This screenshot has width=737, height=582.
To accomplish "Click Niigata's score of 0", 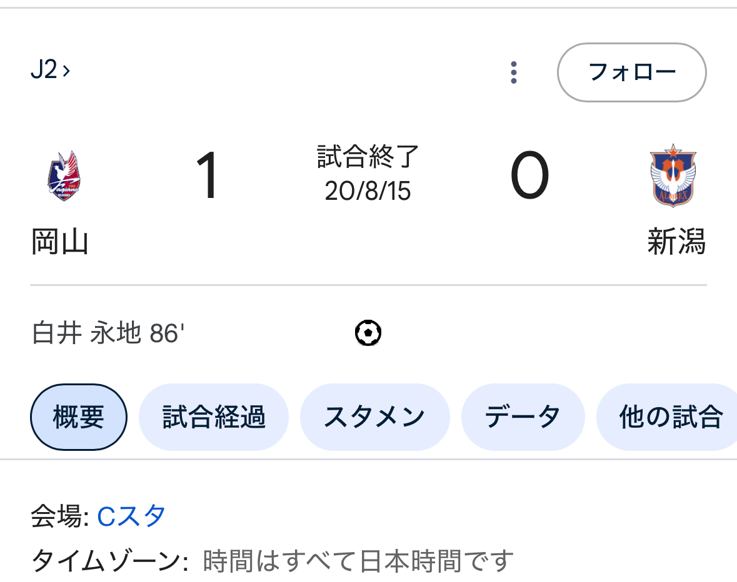I will click(530, 177).
